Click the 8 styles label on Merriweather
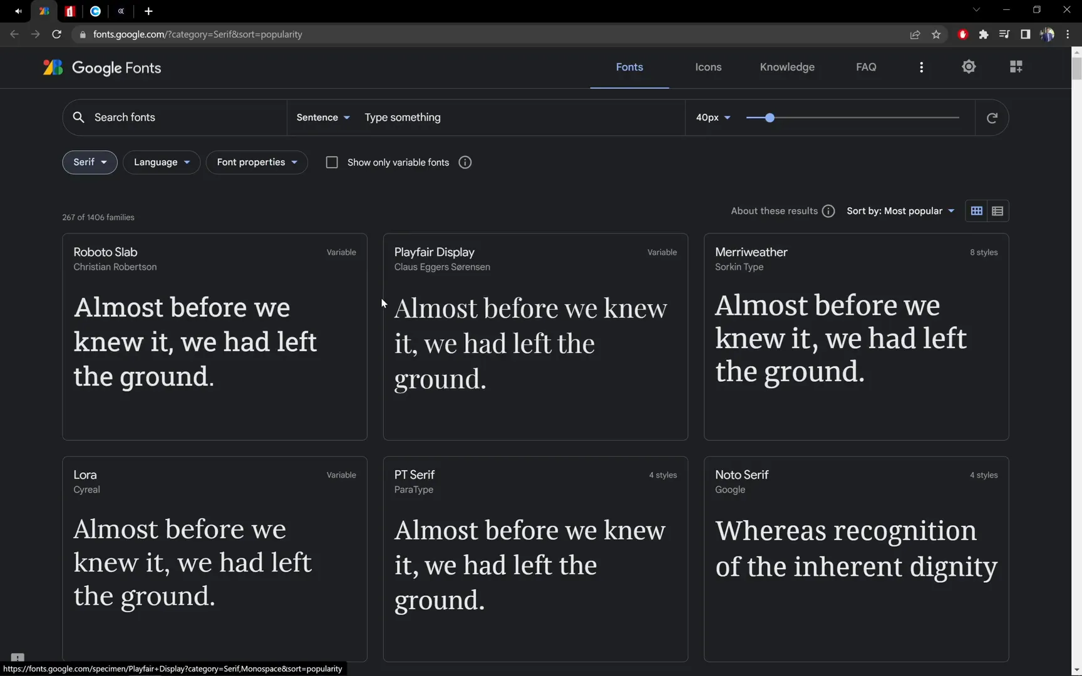This screenshot has width=1082, height=676. (984, 252)
